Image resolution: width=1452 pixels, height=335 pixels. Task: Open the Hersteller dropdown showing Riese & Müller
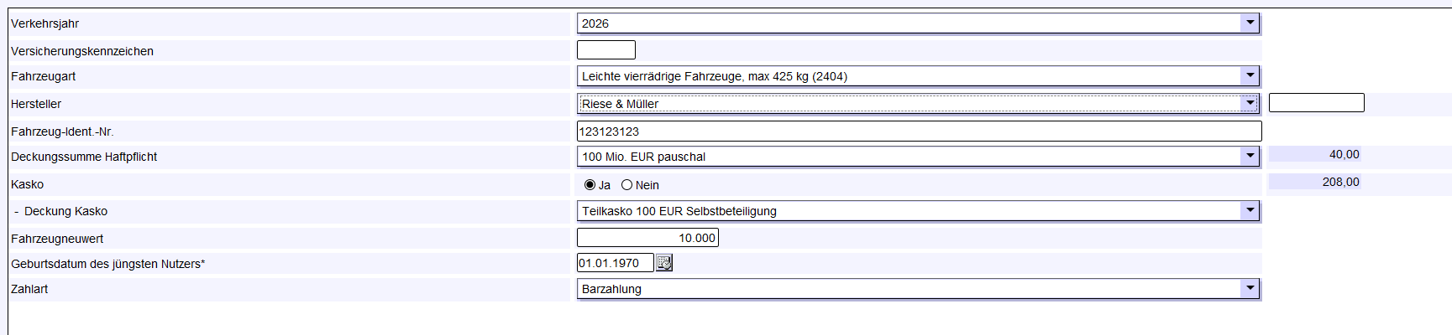pos(918,104)
